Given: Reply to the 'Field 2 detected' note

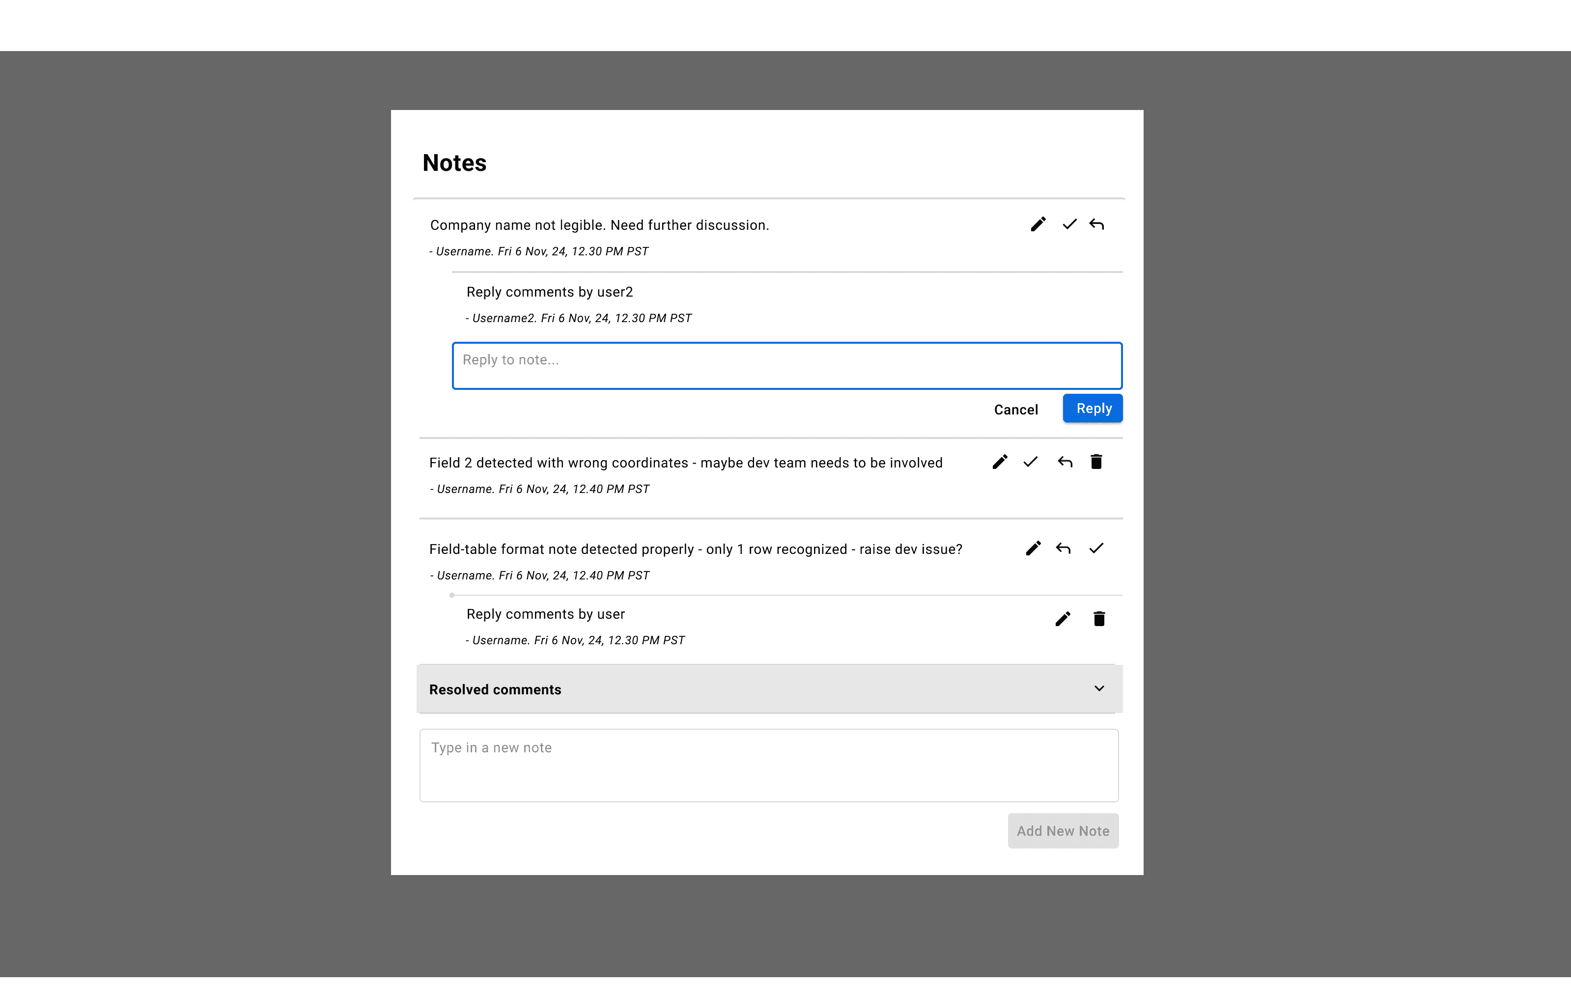Looking at the screenshot, I should point(1066,462).
